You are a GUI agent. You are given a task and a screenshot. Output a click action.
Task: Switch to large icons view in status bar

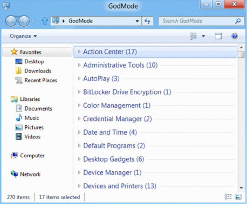pos(238,197)
